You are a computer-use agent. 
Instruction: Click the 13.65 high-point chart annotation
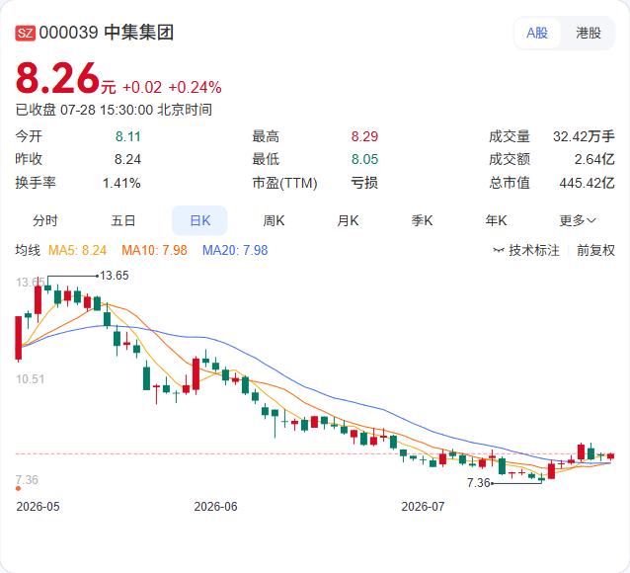115,276
